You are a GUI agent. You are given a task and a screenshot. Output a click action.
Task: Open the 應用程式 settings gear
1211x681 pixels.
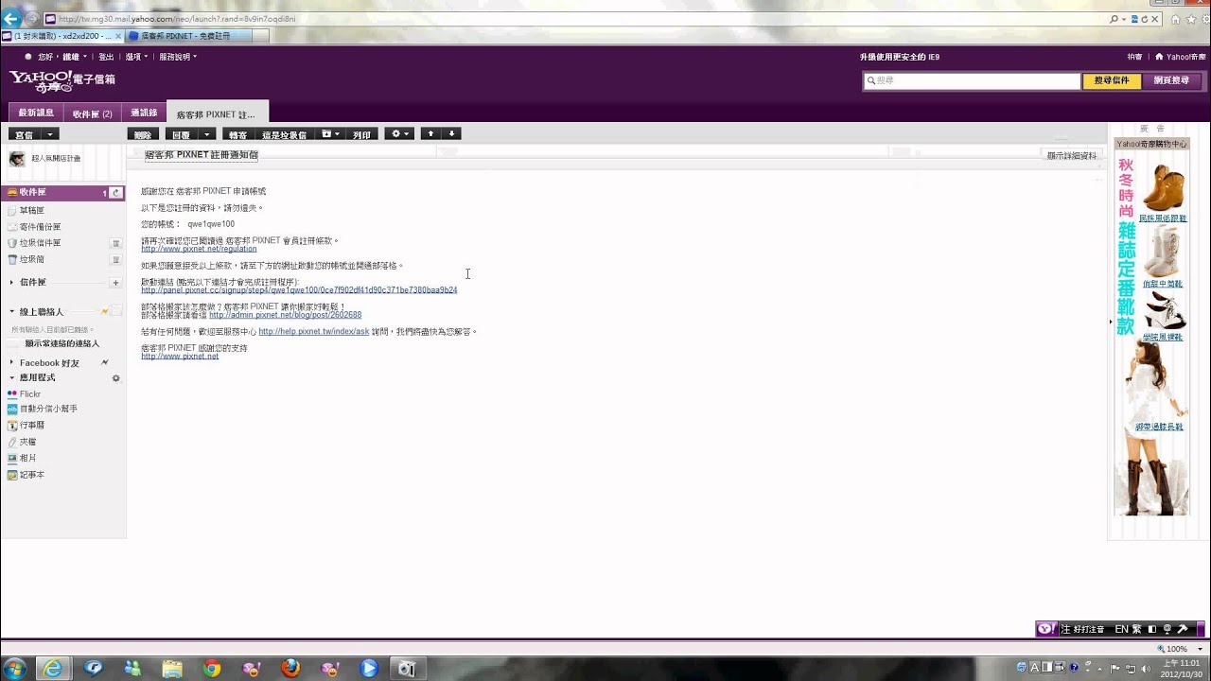[x=115, y=378]
